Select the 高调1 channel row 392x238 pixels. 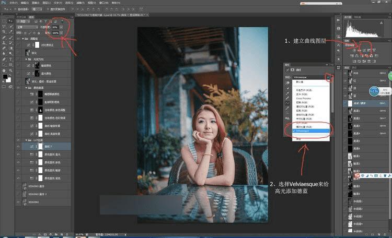pyautogui.click(x=367, y=111)
